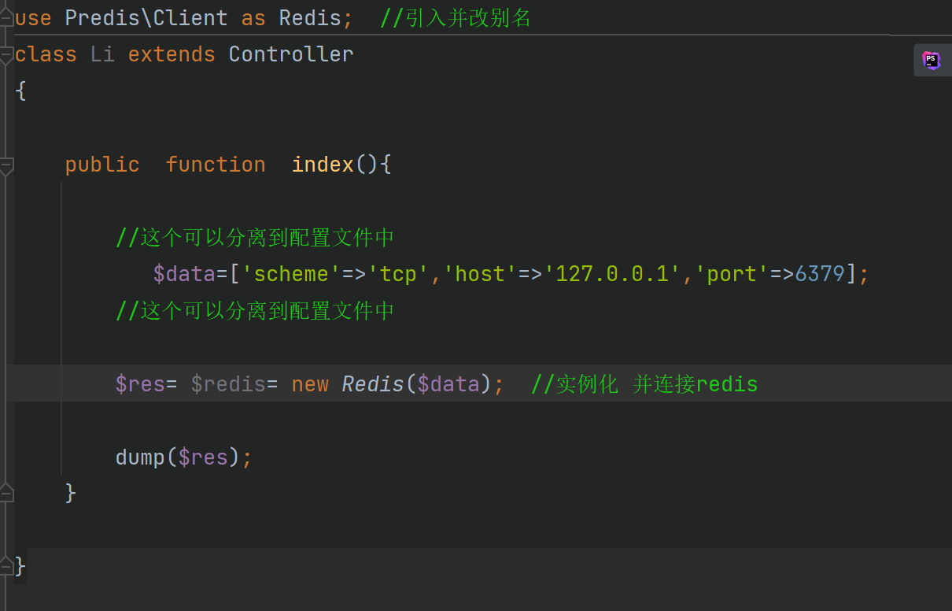This screenshot has width=952, height=611.
Task: Collapse the index() function fold marker
Action: [6, 166]
